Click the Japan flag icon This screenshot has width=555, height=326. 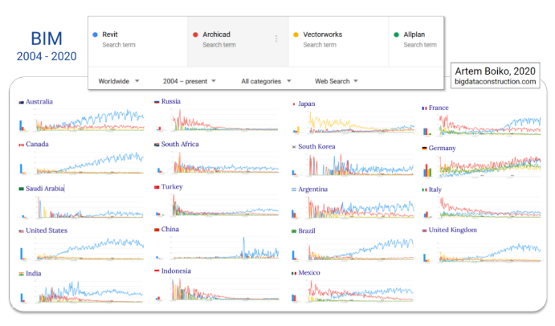coord(294,104)
